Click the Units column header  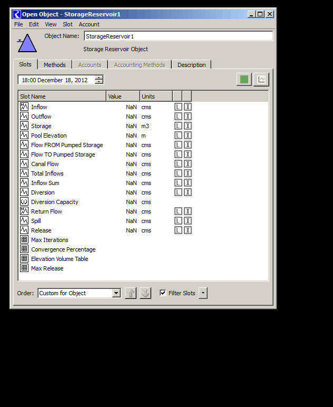tap(156, 96)
